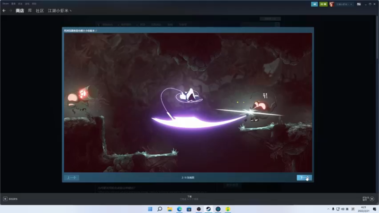Click the blue announcements button
Viewport: 379px width, 213px height.
point(314,4)
